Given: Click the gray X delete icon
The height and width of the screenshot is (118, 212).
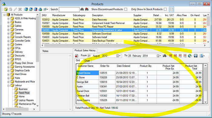Looking at the screenshot, I should coord(20,9).
